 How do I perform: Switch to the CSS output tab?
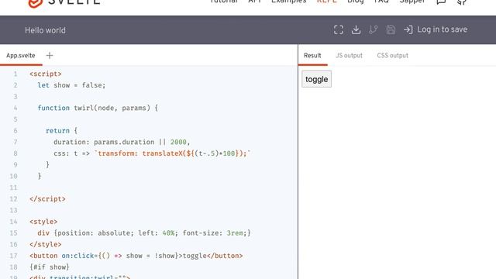coord(392,56)
